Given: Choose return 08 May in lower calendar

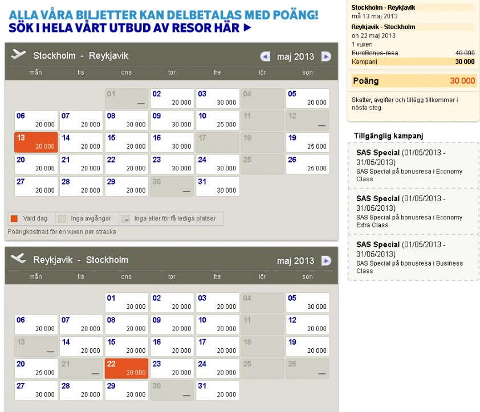Looking at the screenshot, I should coord(127,324).
